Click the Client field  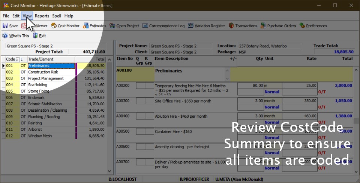[181, 52]
